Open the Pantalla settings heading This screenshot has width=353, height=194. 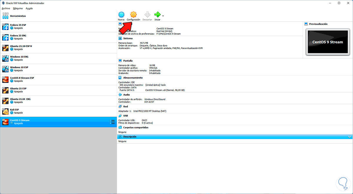(x=128, y=61)
